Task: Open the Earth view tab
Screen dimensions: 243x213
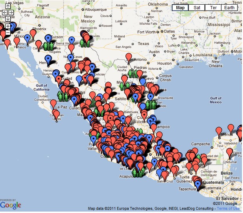Action: (230, 7)
